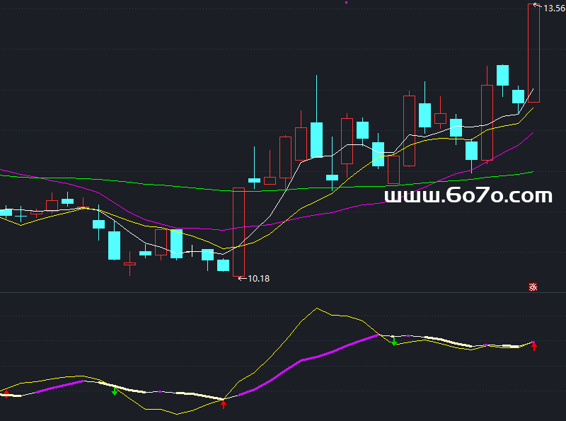Select the tallest red candlestick at far right
566x421 pixels.
(533, 53)
